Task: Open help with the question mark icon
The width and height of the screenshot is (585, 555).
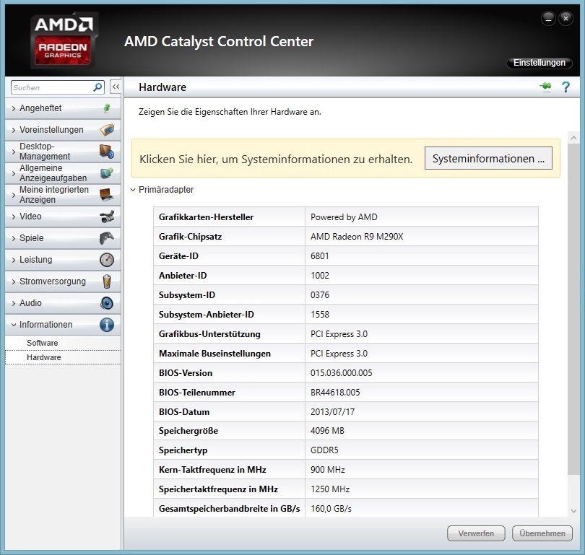Action: coord(565,87)
